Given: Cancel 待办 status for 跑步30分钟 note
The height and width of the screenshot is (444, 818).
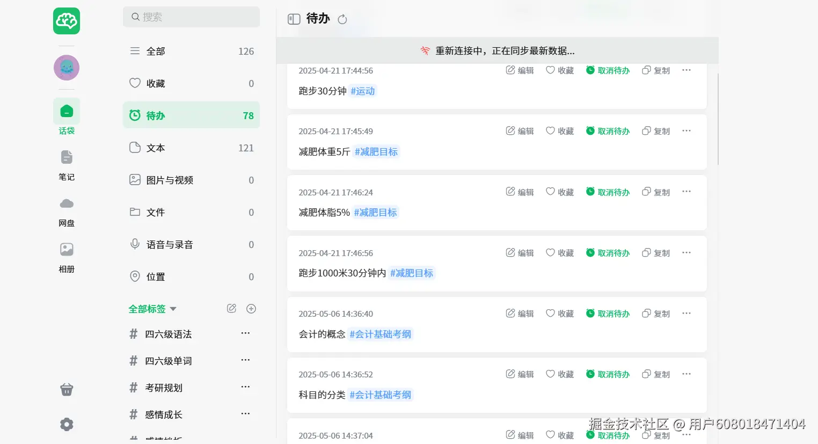Looking at the screenshot, I should (x=608, y=70).
